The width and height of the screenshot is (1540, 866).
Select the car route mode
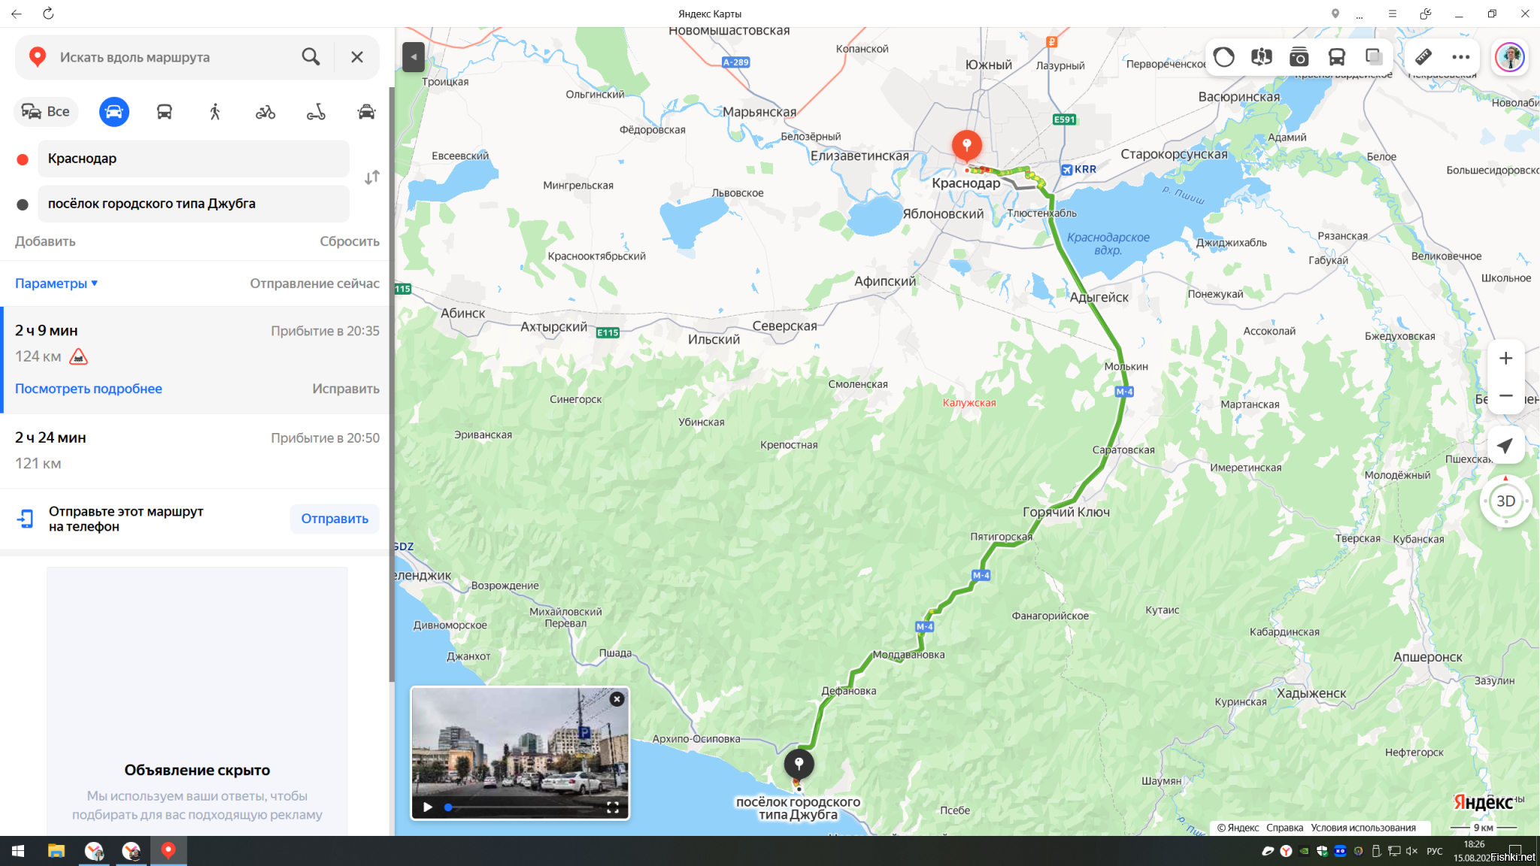pos(114,112)
